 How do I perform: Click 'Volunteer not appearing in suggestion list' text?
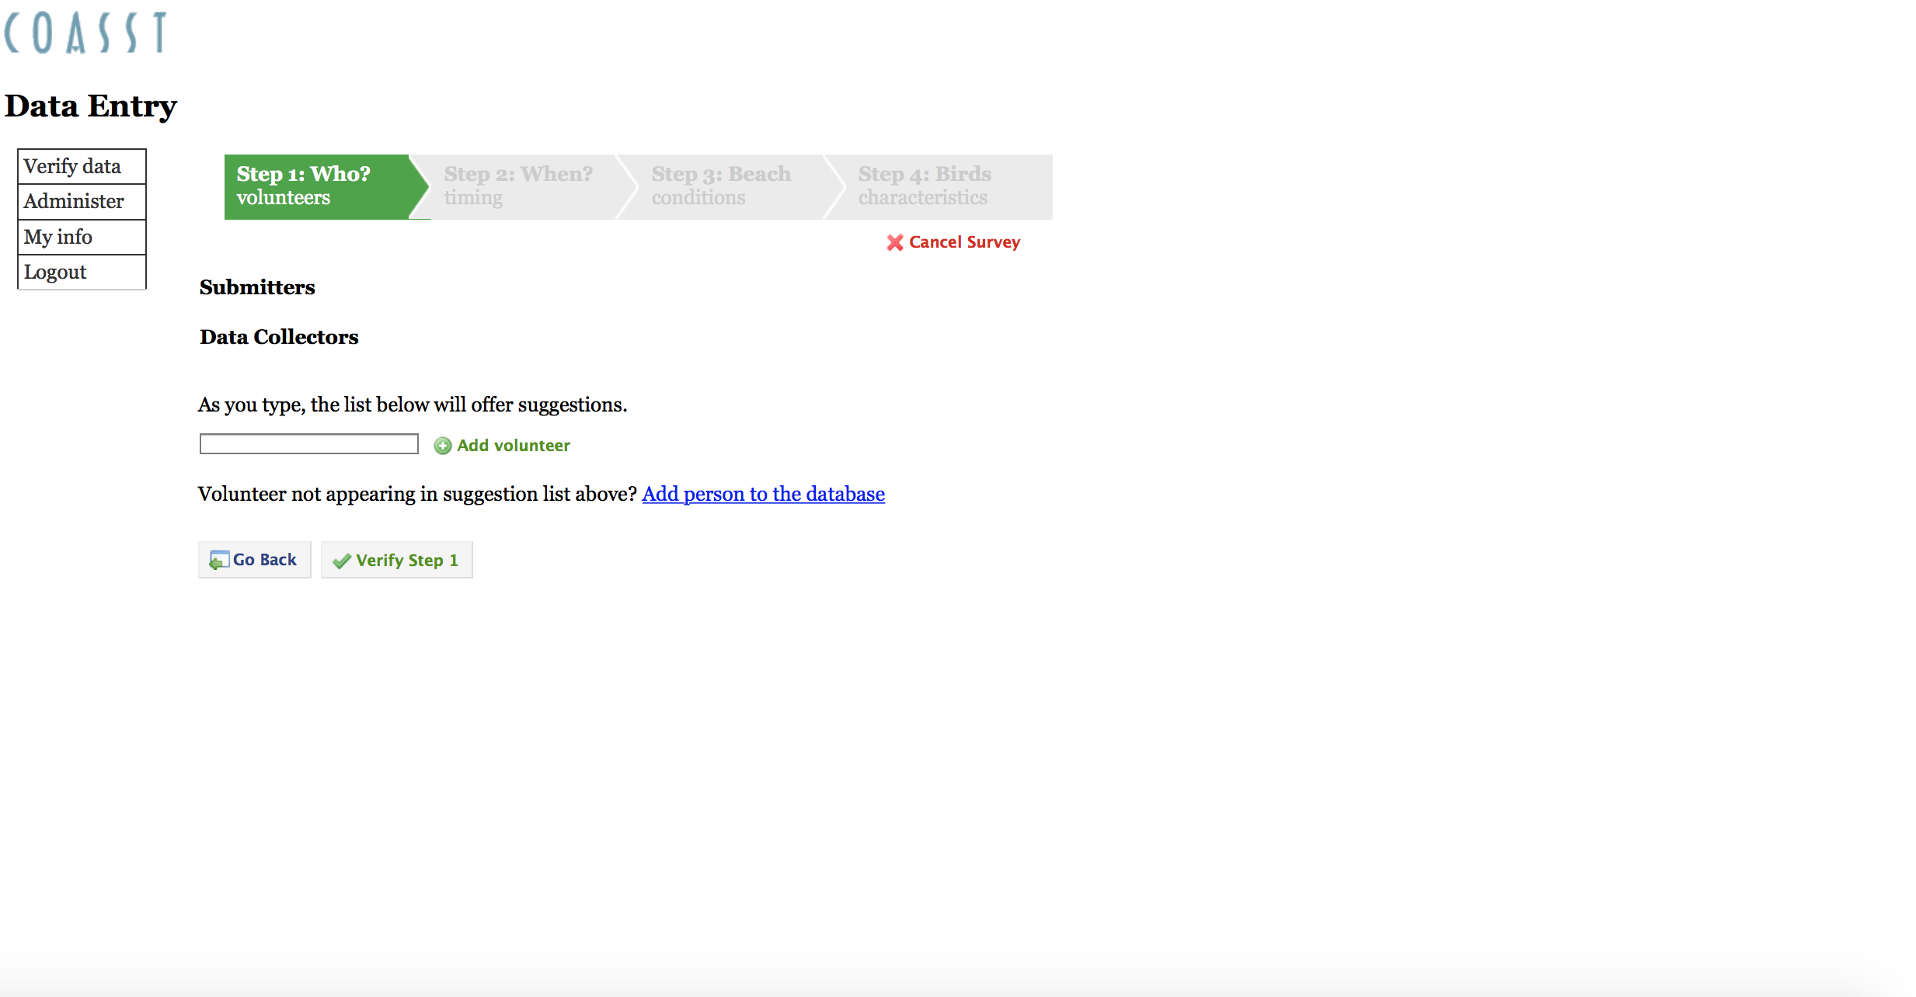pos(417,494)
